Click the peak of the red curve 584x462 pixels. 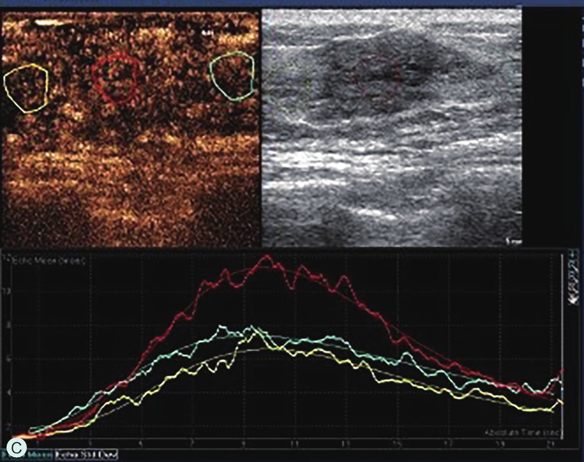coord(268,257)
